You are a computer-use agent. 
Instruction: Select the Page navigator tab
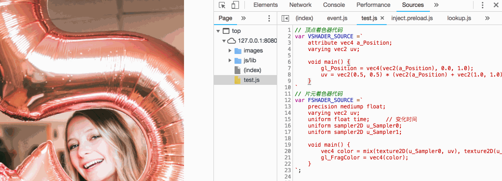[x=225, y=18]
